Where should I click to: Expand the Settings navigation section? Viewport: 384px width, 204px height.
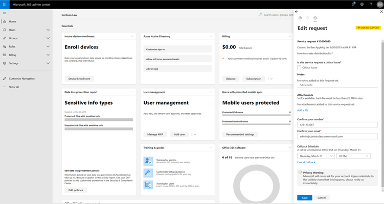click(48, 63)
